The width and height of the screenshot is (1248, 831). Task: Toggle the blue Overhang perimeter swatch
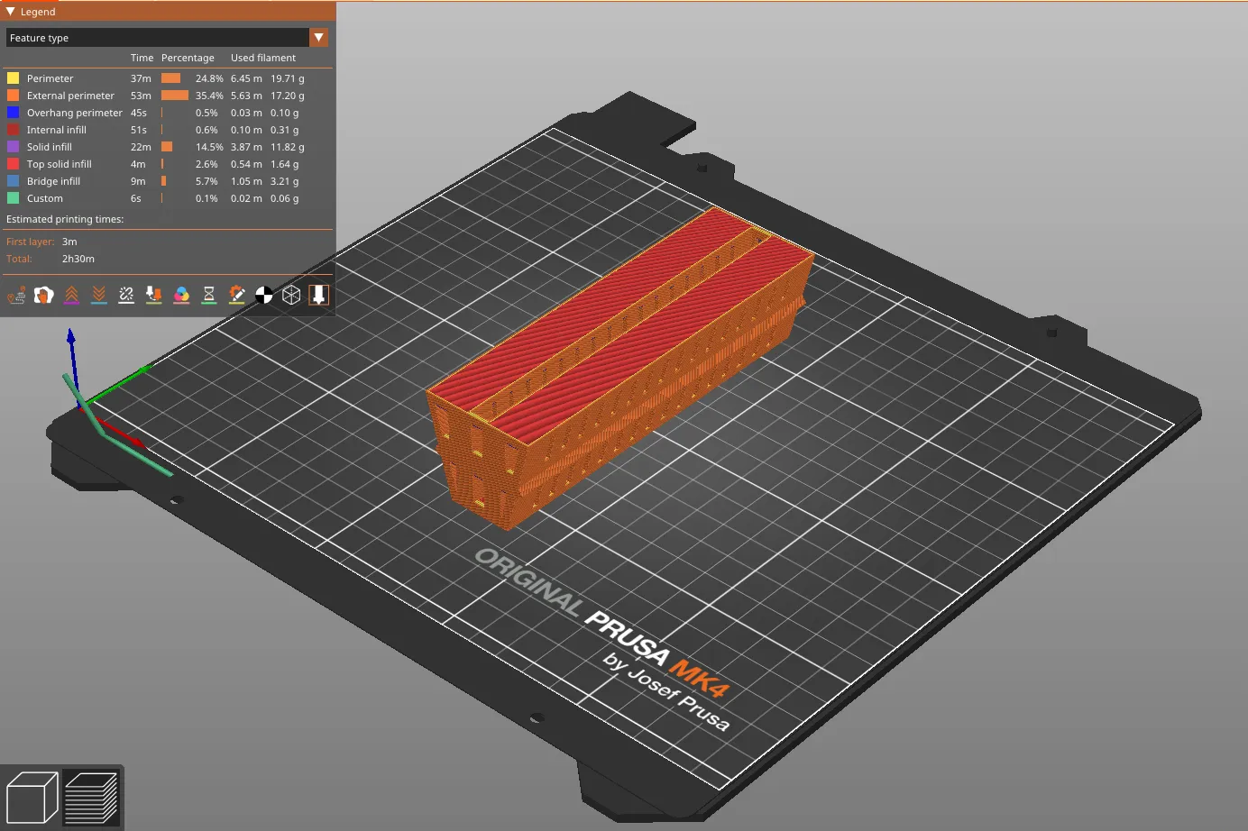pos(13,113)
